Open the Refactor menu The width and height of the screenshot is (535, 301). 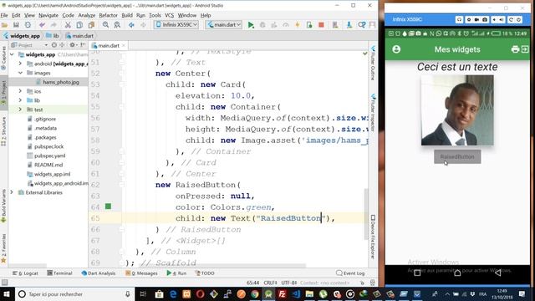tap(108, 15)
